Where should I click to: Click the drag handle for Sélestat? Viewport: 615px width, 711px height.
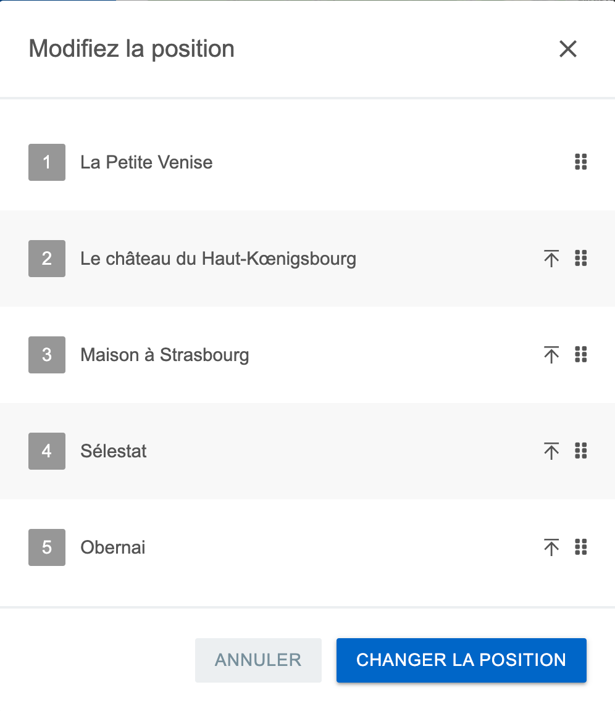point(580,451)
